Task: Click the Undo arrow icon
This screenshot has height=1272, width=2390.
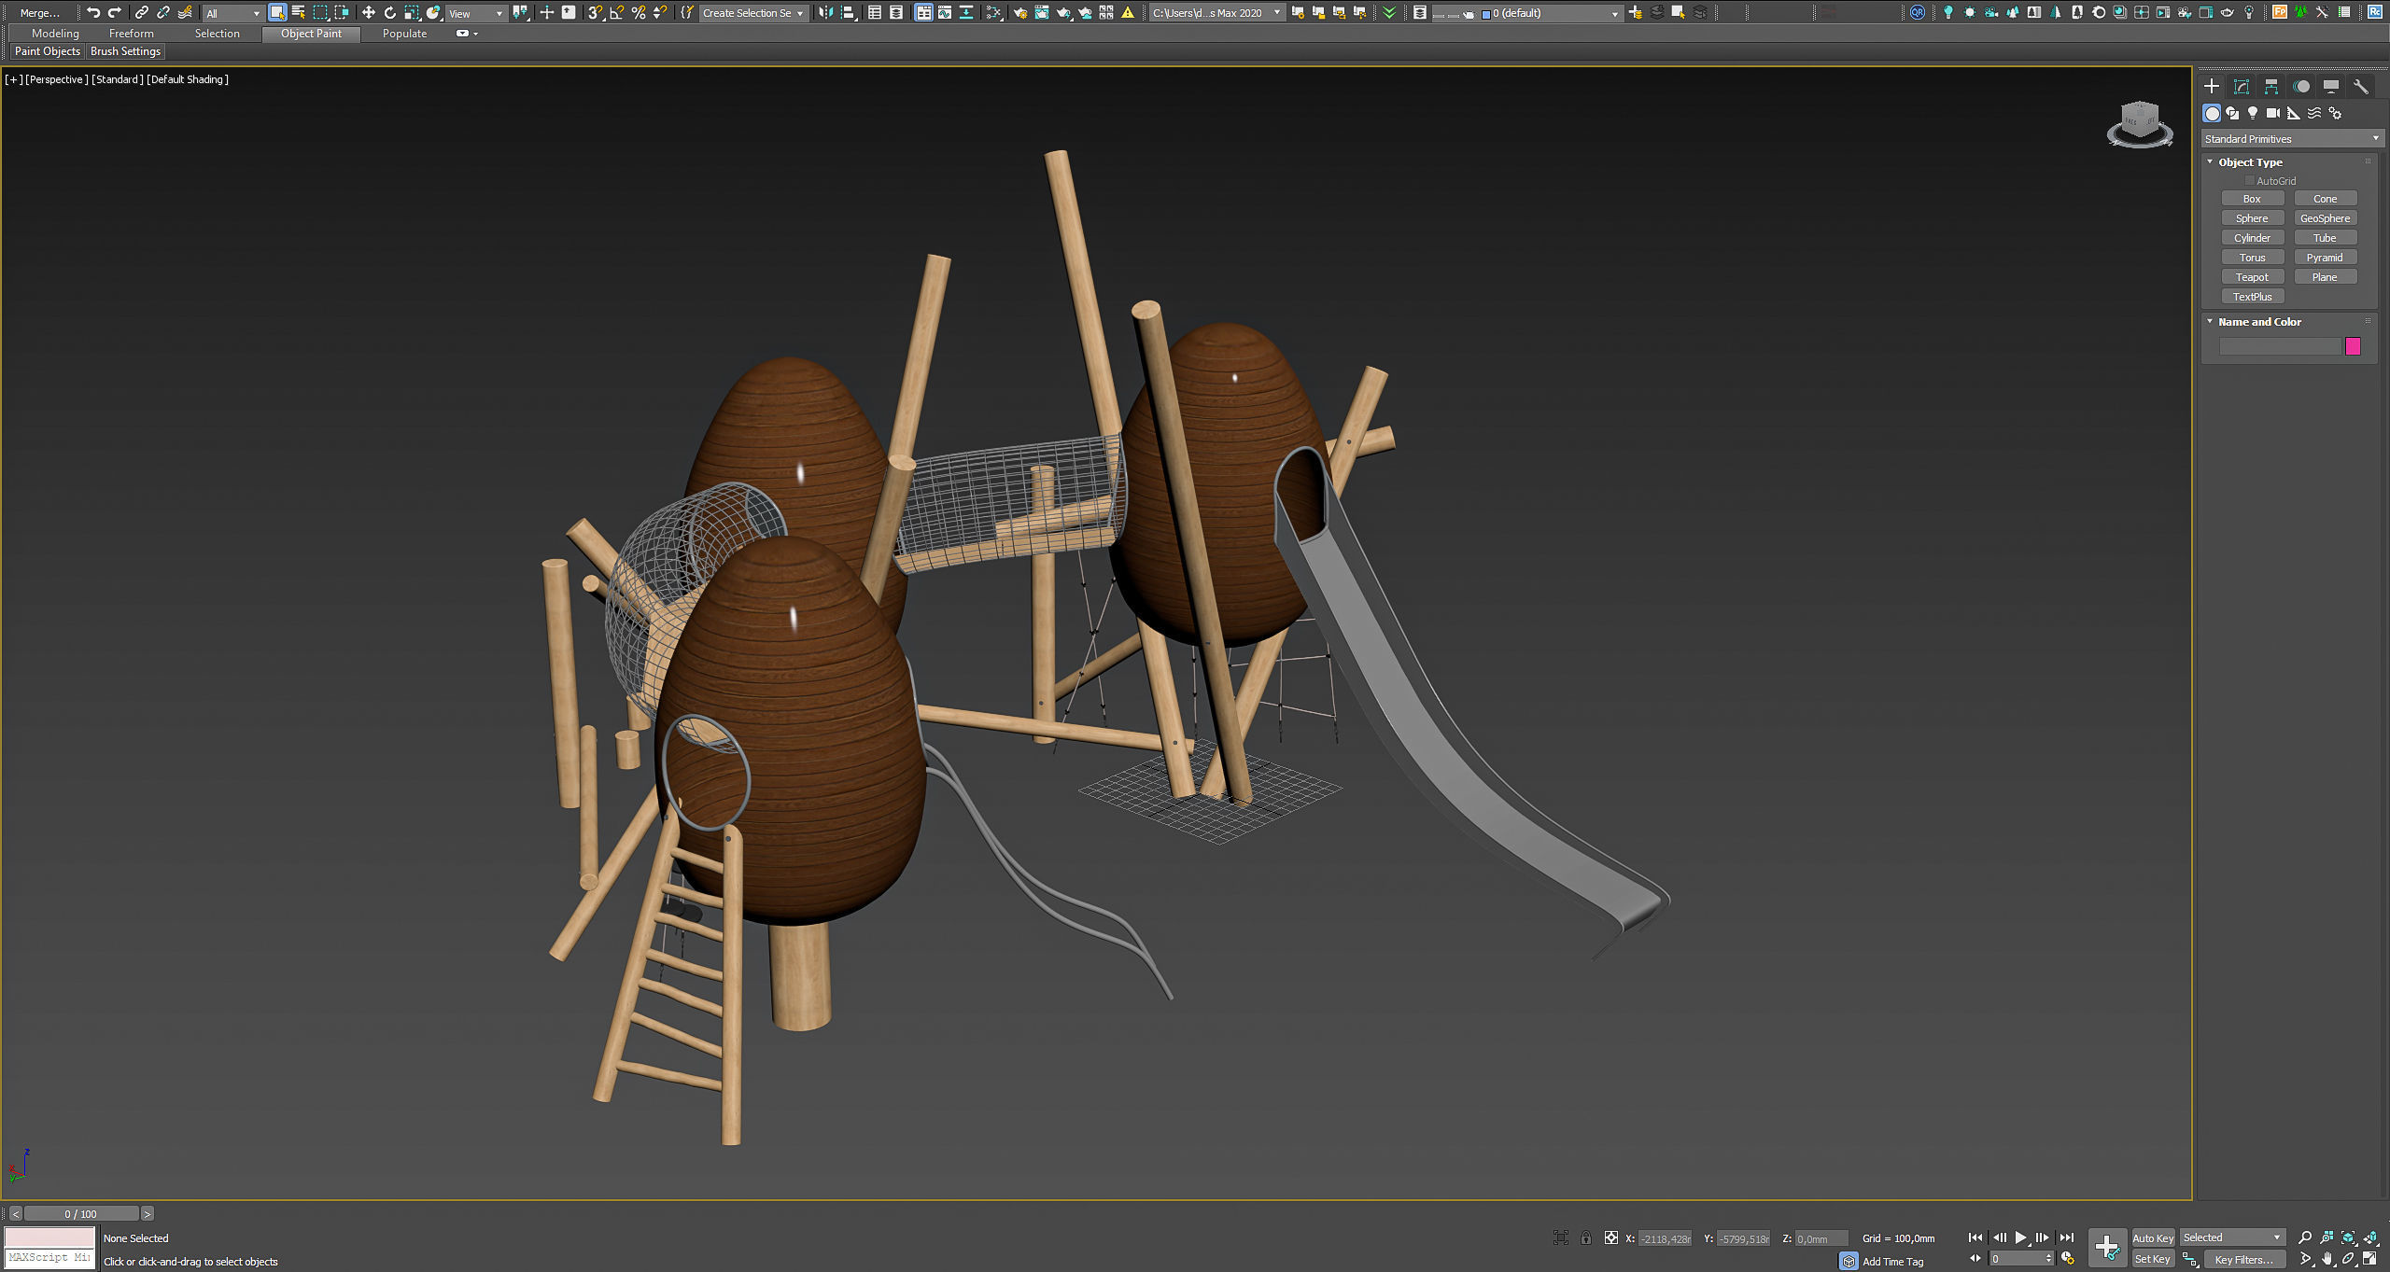Action: tap(93, 12)
